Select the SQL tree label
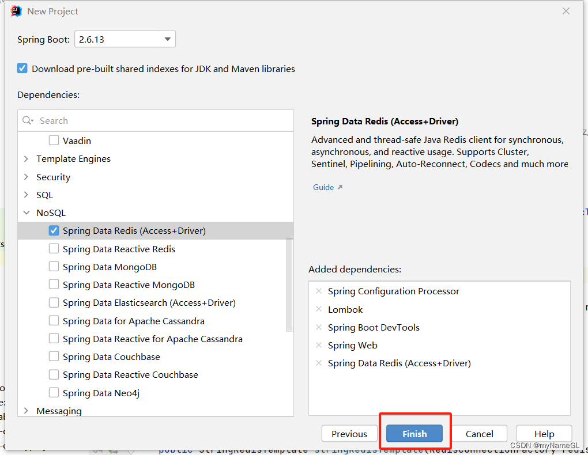Viewport: 588px width, 455px height. coord(44,195)
